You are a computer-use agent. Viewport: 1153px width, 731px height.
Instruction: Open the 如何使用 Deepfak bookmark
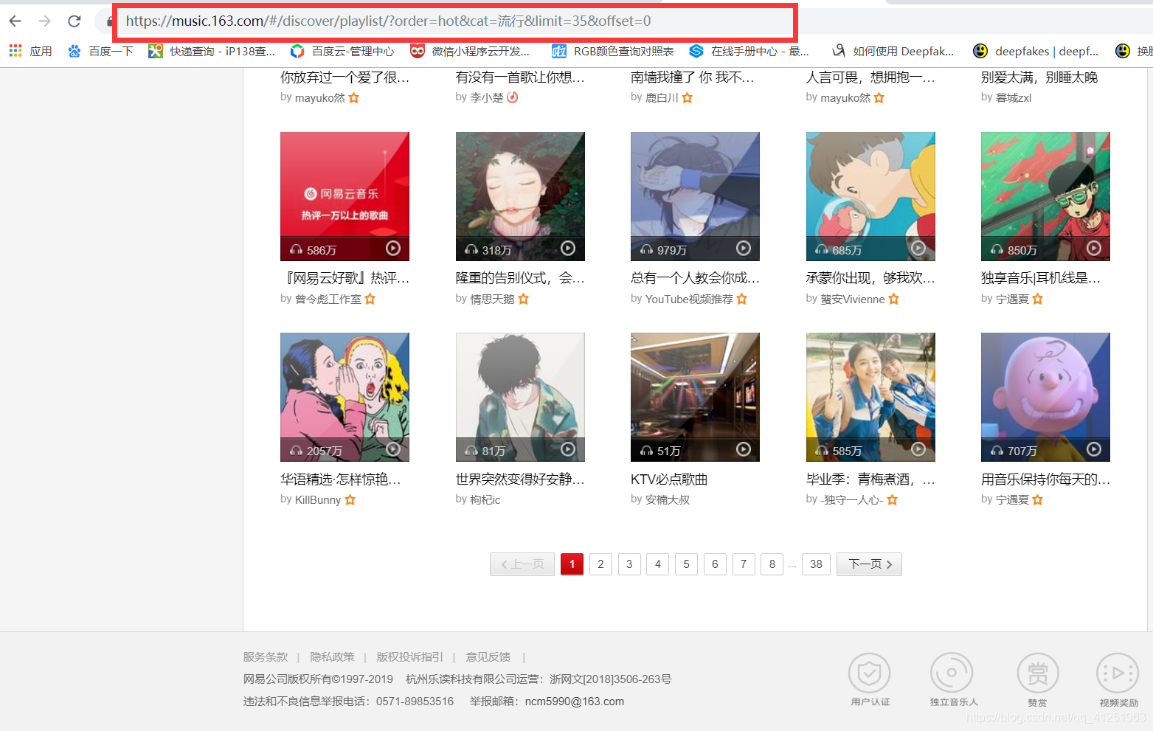893,51
